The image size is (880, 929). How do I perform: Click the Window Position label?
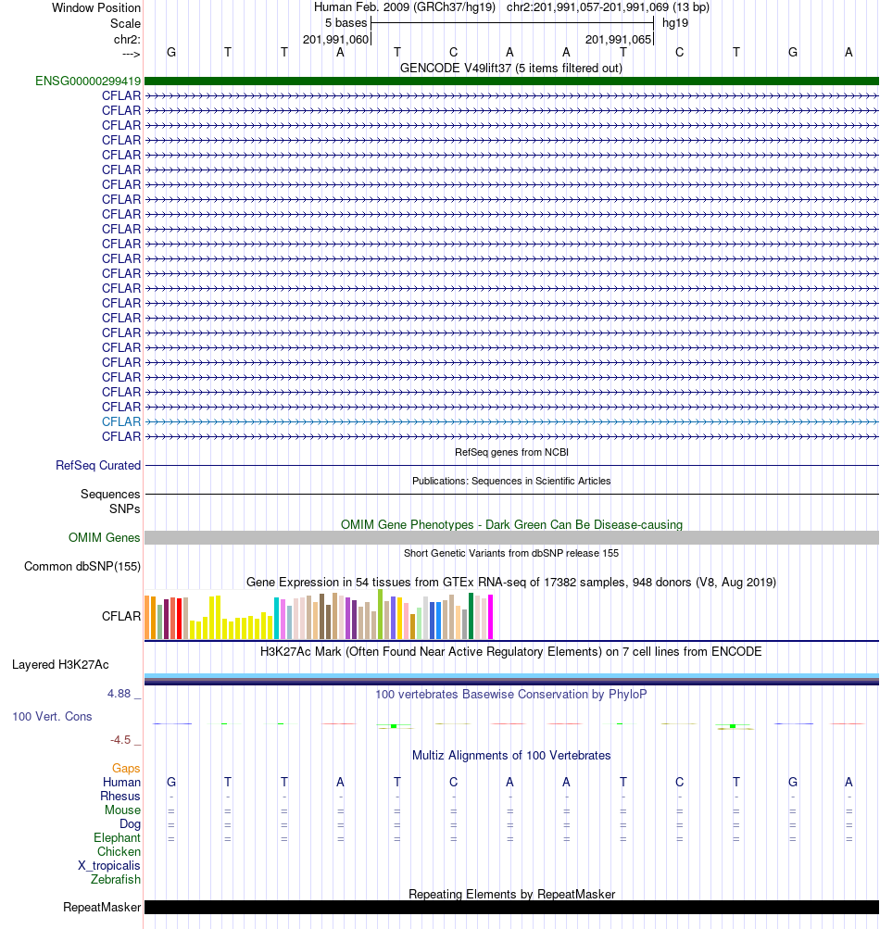point(96,7)
